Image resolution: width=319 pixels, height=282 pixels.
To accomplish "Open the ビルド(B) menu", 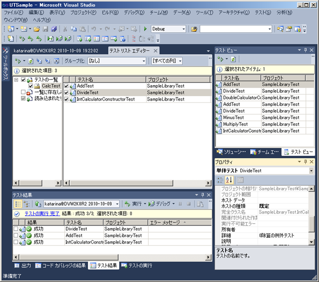I will point(110,12).
